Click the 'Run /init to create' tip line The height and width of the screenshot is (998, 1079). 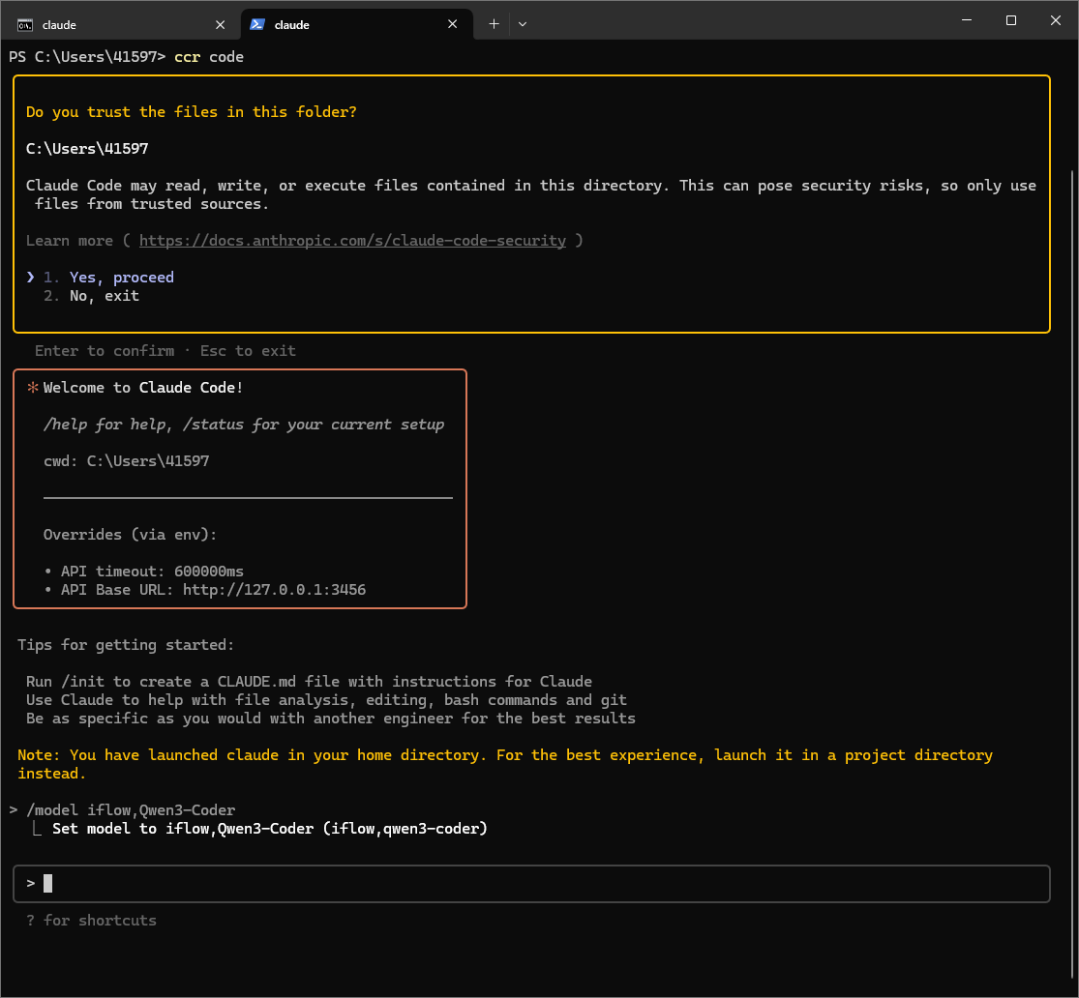tap(309, 682)
